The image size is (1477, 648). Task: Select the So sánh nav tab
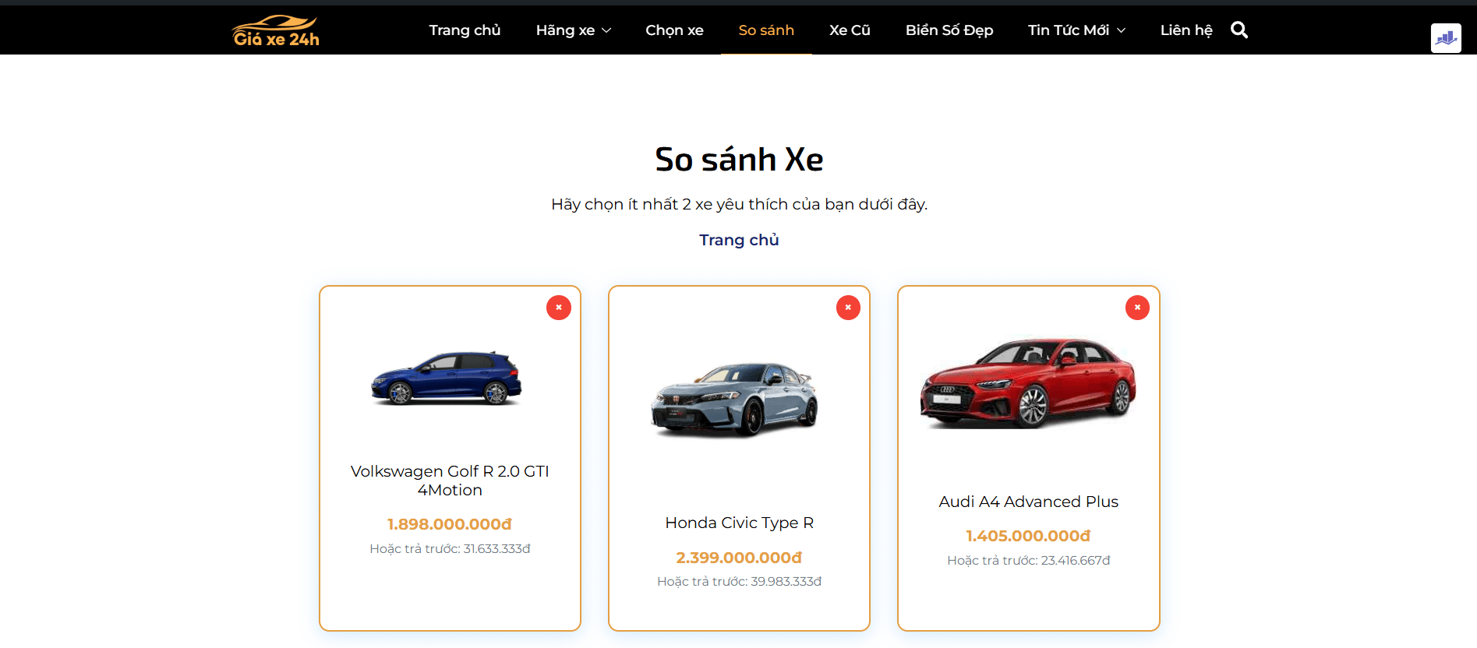(x=766, y=30)
